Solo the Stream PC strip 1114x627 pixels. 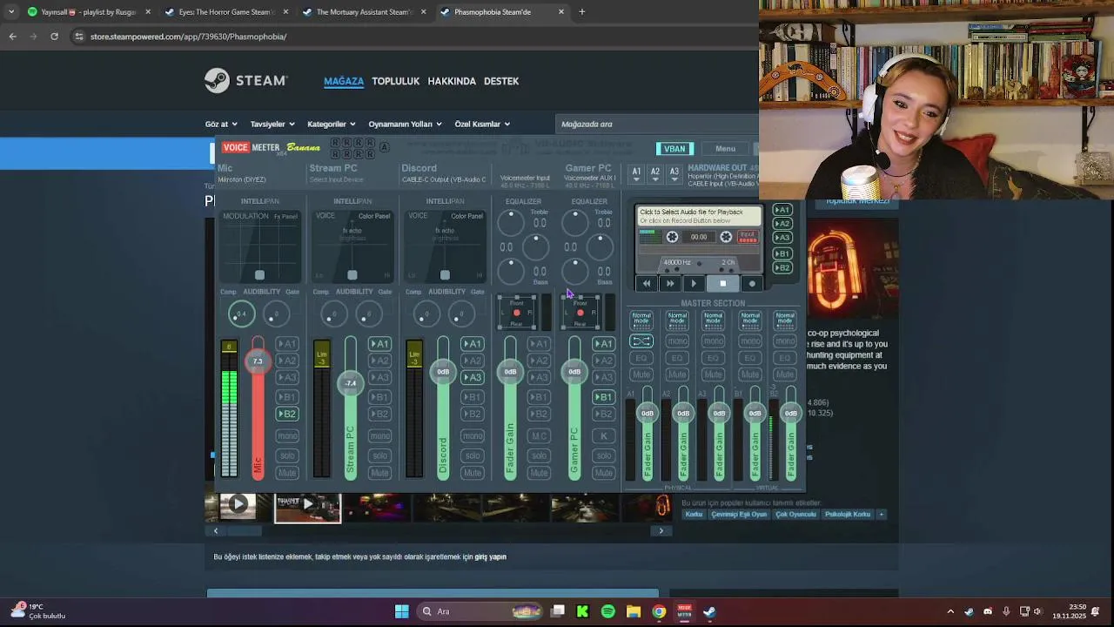tap(379, 455)
